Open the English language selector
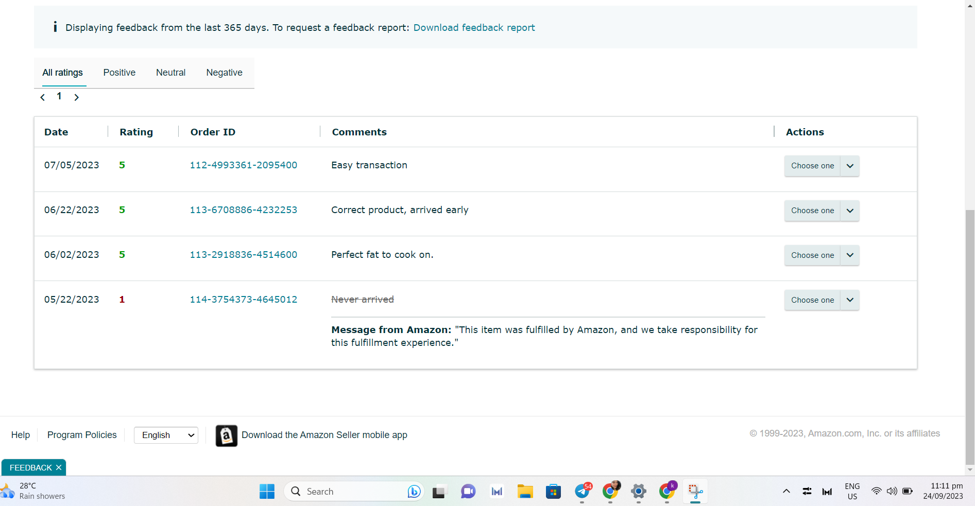Viewport: 975px width, 506px height. (166, 435)
